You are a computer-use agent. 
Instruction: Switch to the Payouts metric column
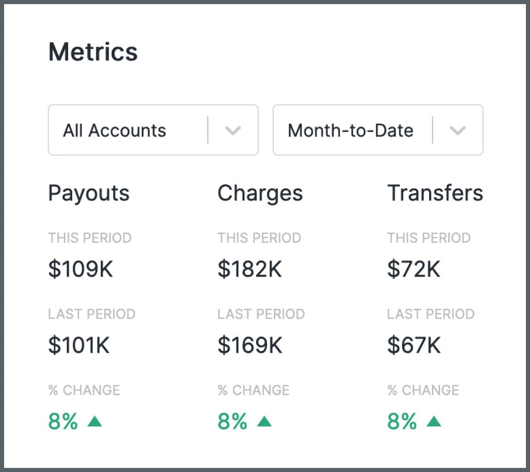pos(89,193)
